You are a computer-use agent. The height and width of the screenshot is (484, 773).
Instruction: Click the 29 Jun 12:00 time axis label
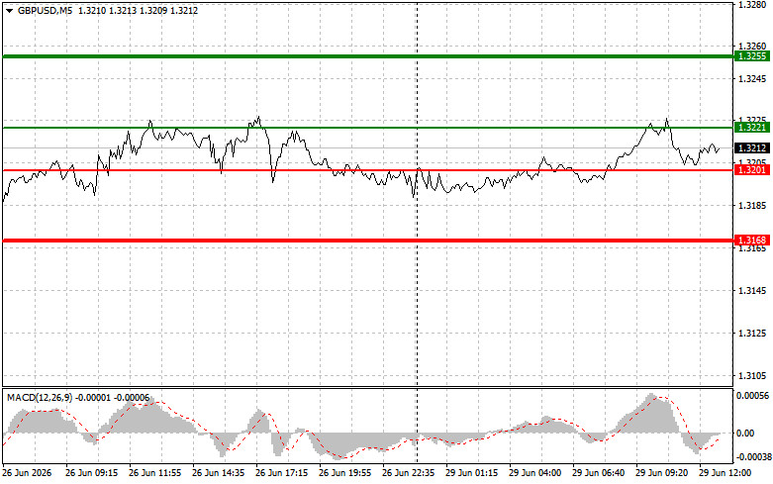tap(725, 473)
